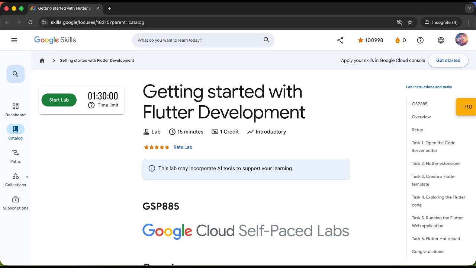Image resolution: width=476 pixels, height=268 pixels.
Task: Click the Start Lab button
Action: pos(59,100)
